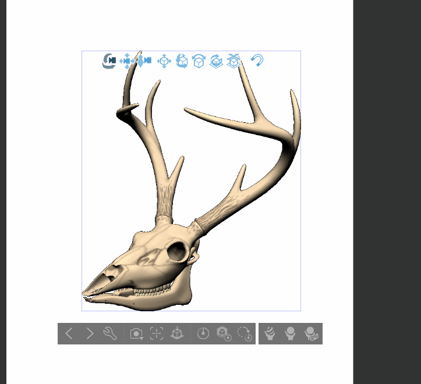
Task: Click the ball with leaf hand icon
Action: [x=311, y=333]
